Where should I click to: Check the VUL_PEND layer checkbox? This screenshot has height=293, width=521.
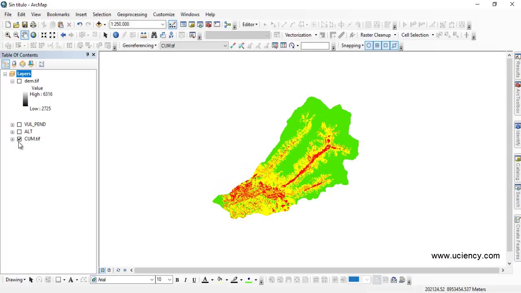(19, 124)
